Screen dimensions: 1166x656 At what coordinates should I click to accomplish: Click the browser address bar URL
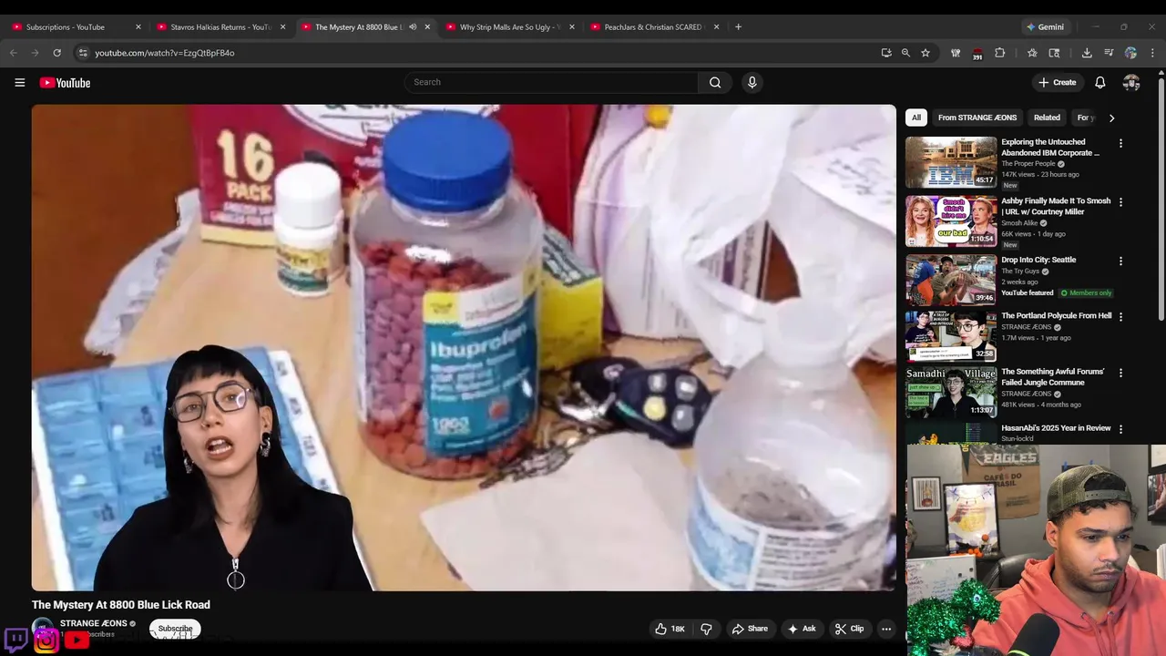(165, 53)
